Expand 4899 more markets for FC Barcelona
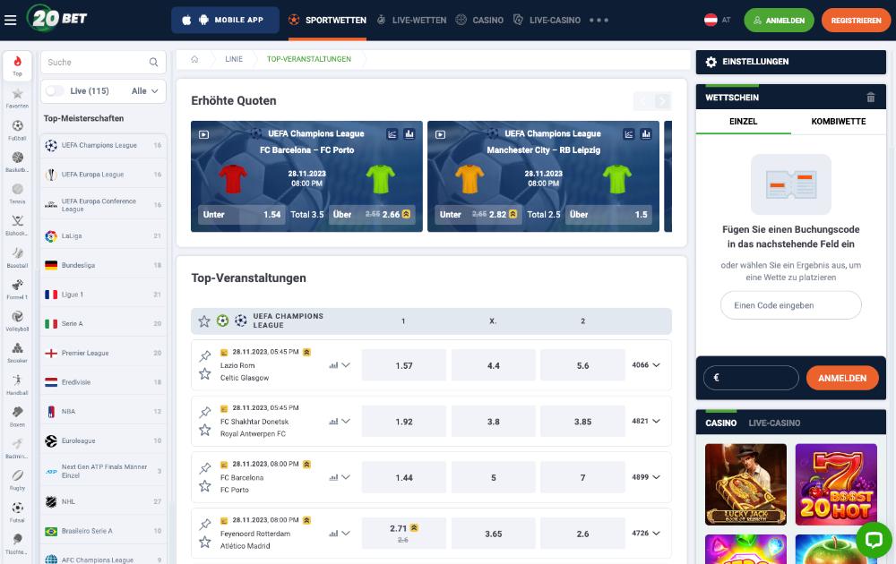 [646, 477]
